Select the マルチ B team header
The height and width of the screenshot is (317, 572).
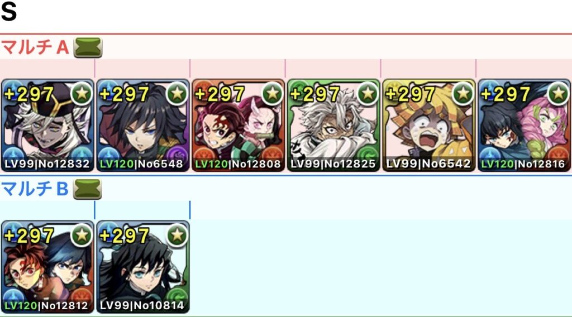(x=35, y=189)
